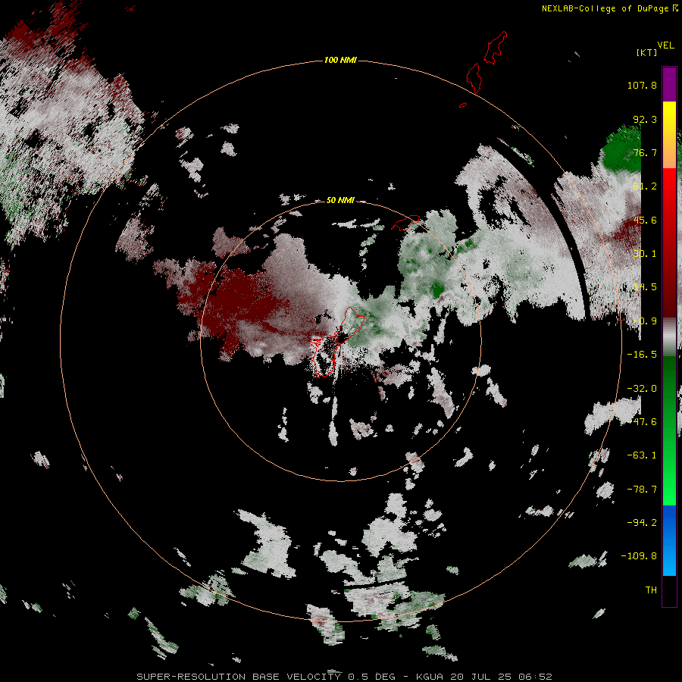
Task: Click the Super-Resolution Base Velocity caption text
Action: [239, 677]
